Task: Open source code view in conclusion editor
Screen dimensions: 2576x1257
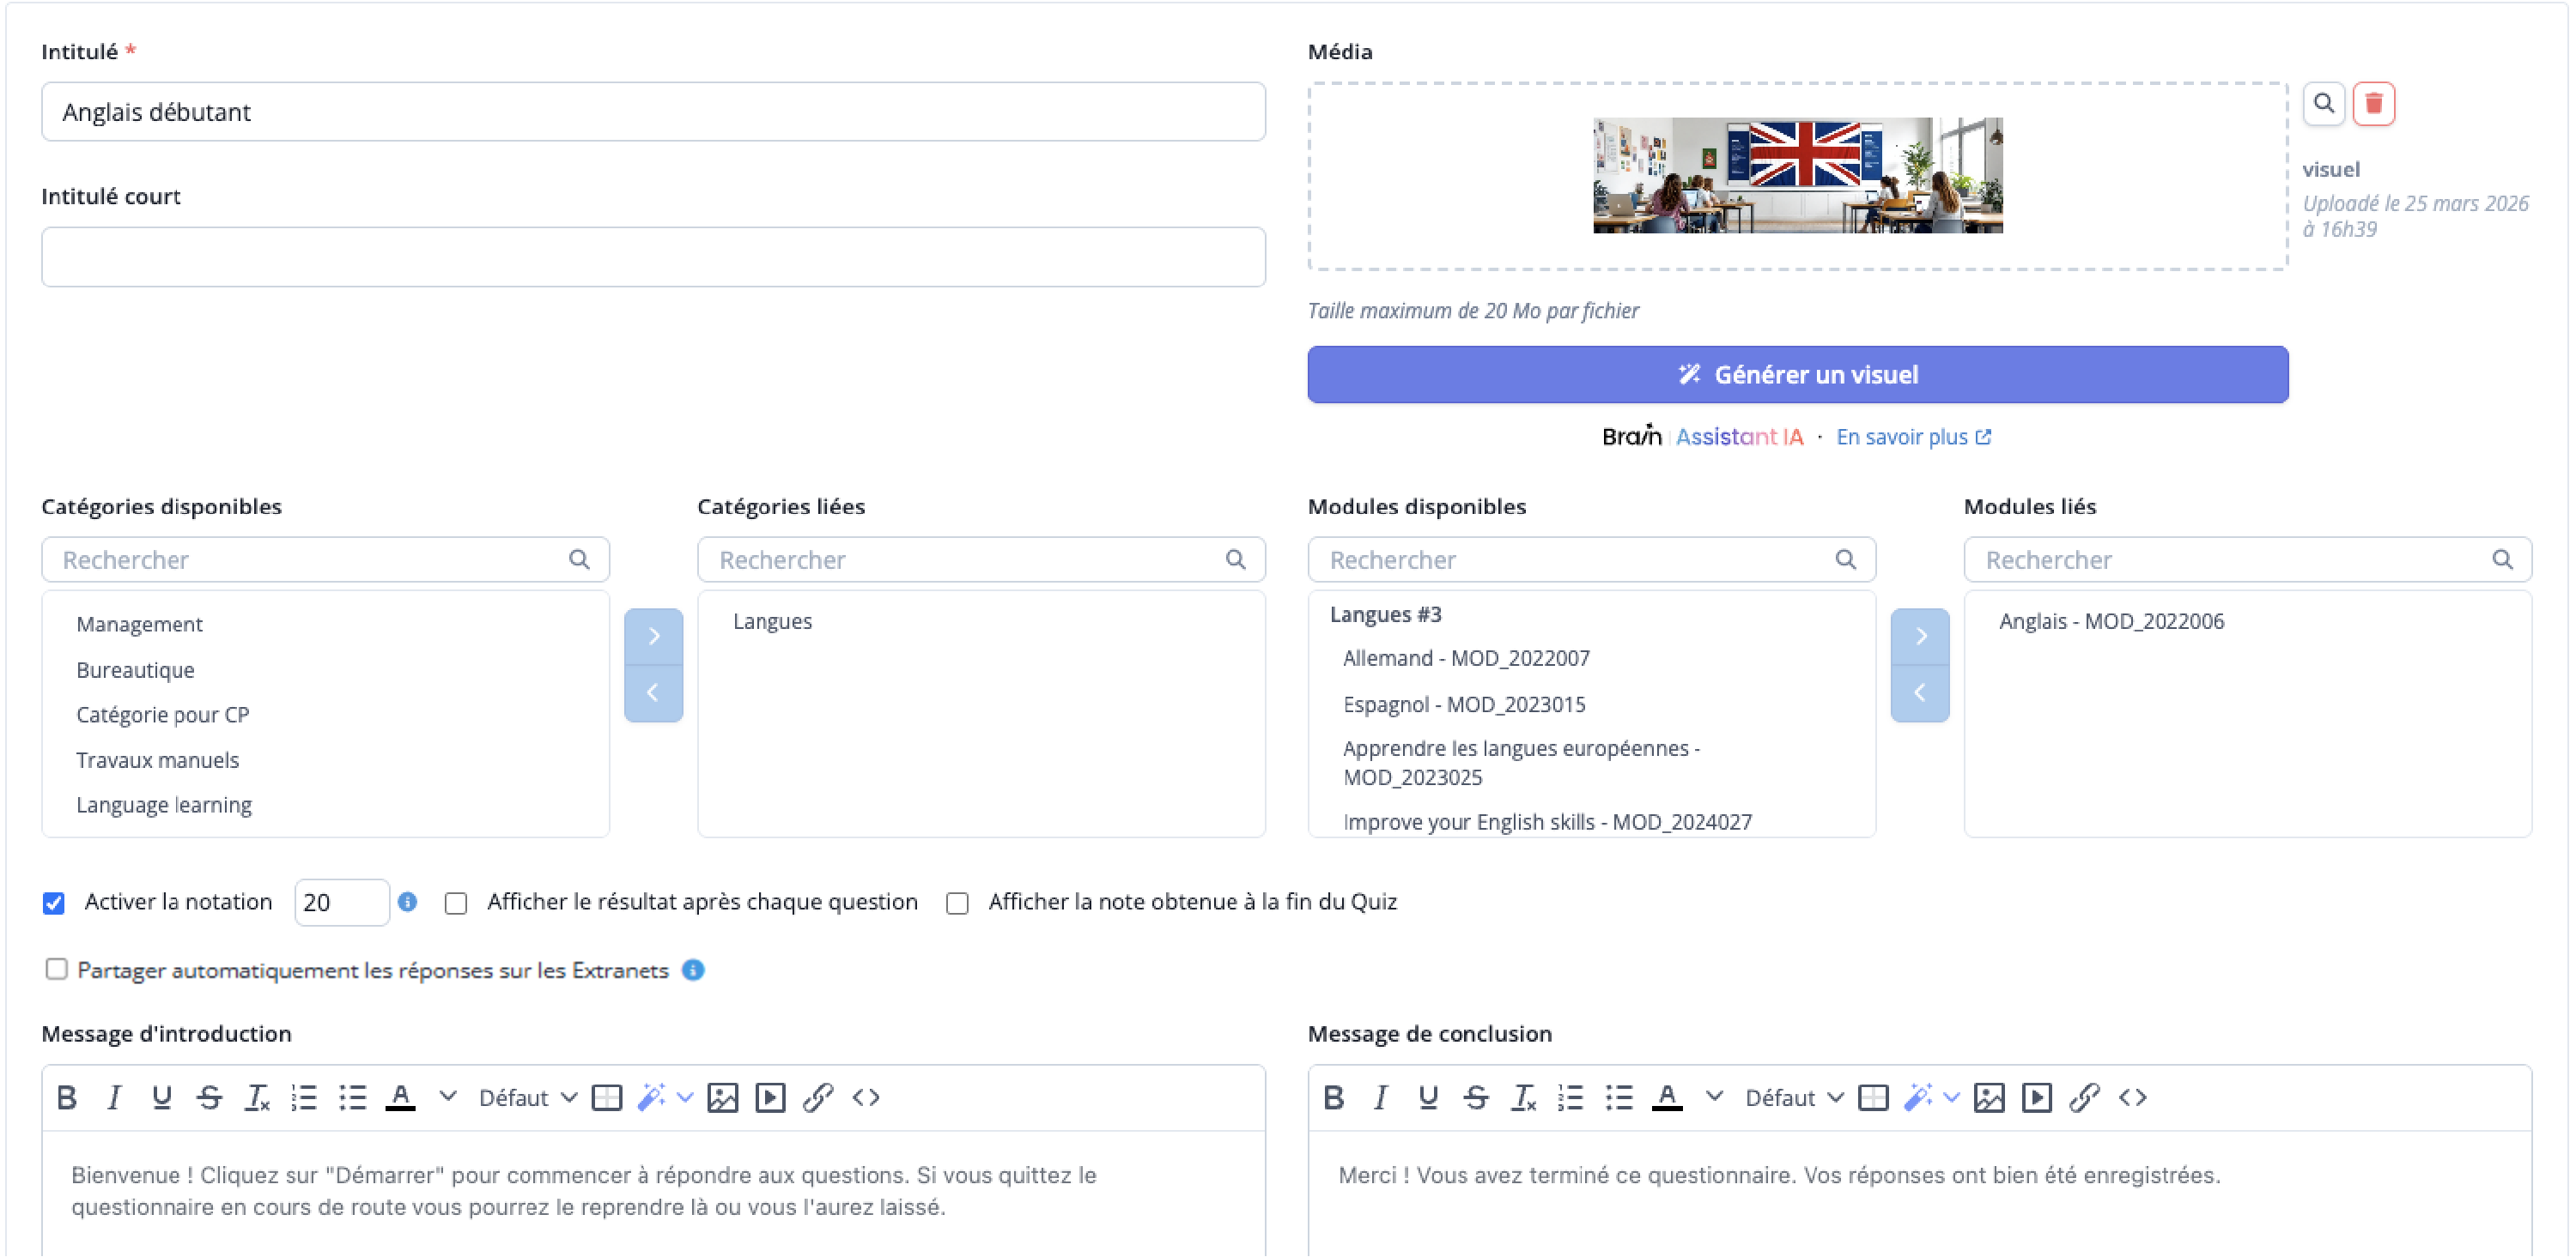Action: coord(2132,1097)
